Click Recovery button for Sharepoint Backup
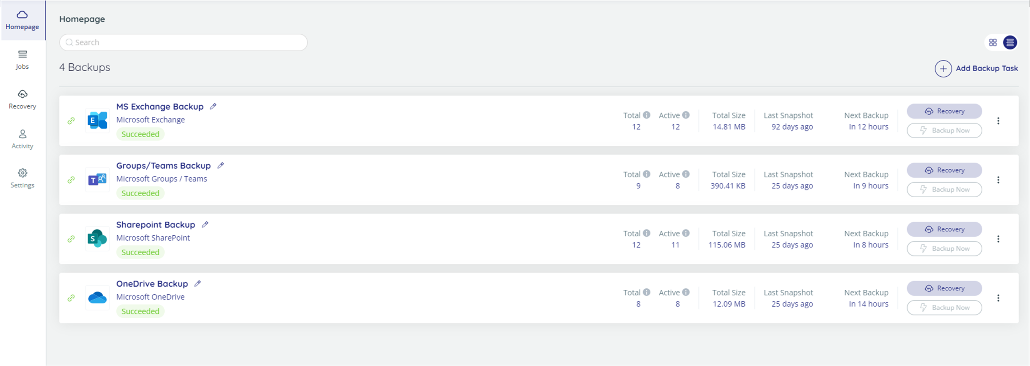This screenshot has height=366, width=1030. [x=944, y=229]
